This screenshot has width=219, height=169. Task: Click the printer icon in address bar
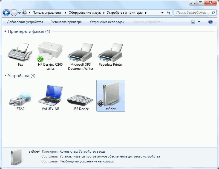pos(25,13)
